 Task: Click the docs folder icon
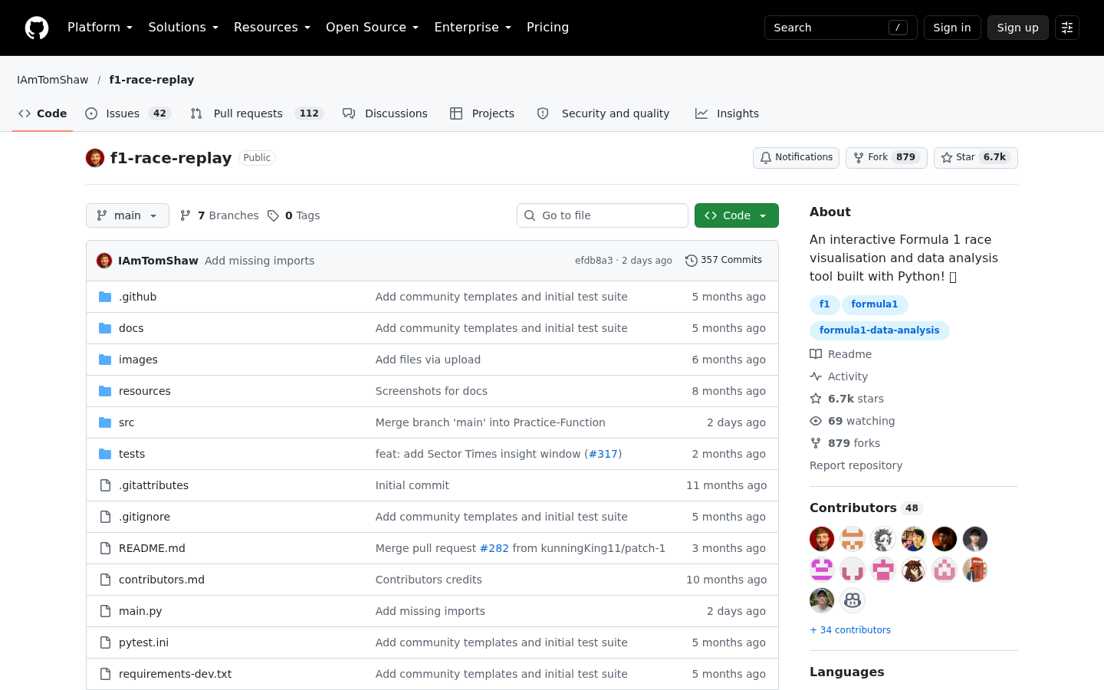pyautogui.click(x=105, y=328)
